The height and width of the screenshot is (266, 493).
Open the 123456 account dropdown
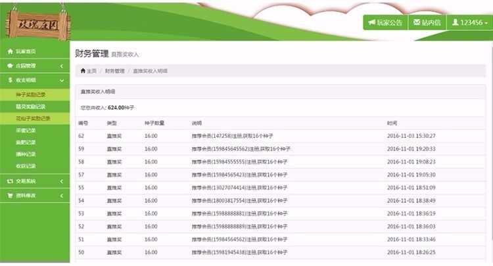point(470,22)
